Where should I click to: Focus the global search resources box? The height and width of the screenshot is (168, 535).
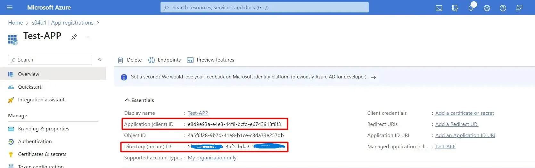coord(265,7)
